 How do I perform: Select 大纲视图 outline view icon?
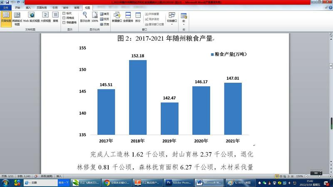tap(45, 18)
